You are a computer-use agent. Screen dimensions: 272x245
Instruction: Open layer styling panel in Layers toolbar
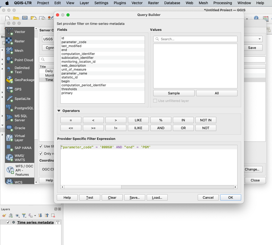point(4,215)
